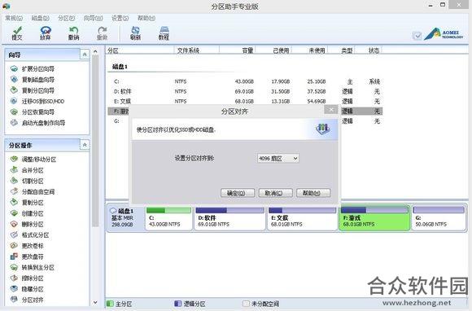The width and height of the screenshot is (472, 311).
Task: Confirm the dialog with 确定
Action: 238,193
